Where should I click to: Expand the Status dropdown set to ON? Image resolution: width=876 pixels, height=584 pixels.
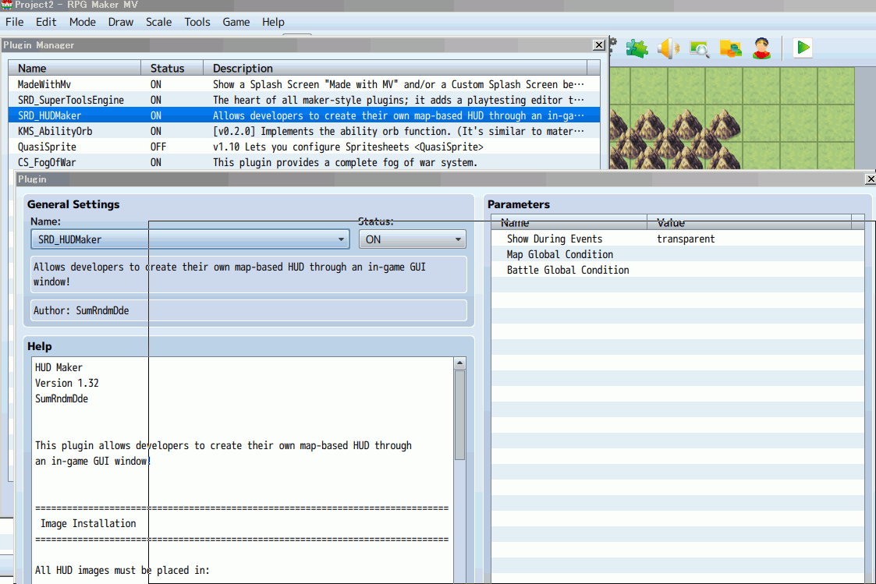(x=413, y=239)
